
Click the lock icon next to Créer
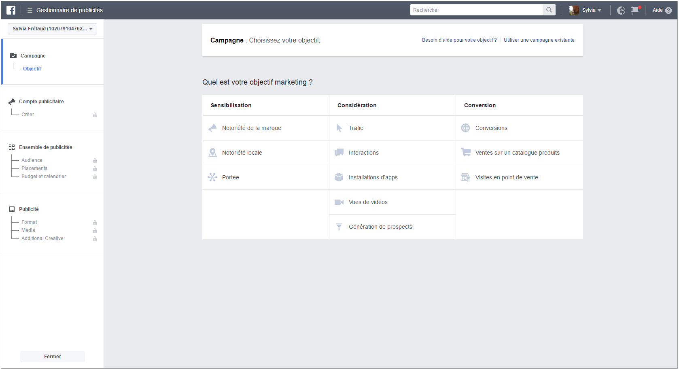[x=95, y=115]
